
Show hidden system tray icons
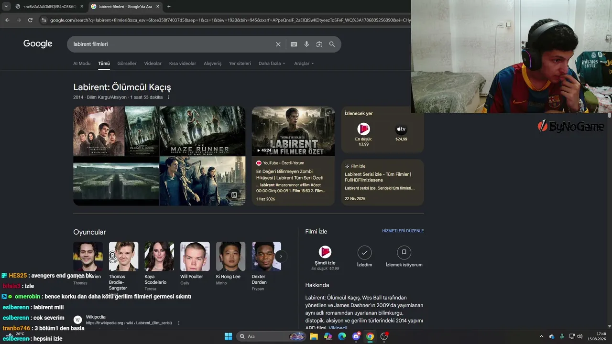coord(541,336)
